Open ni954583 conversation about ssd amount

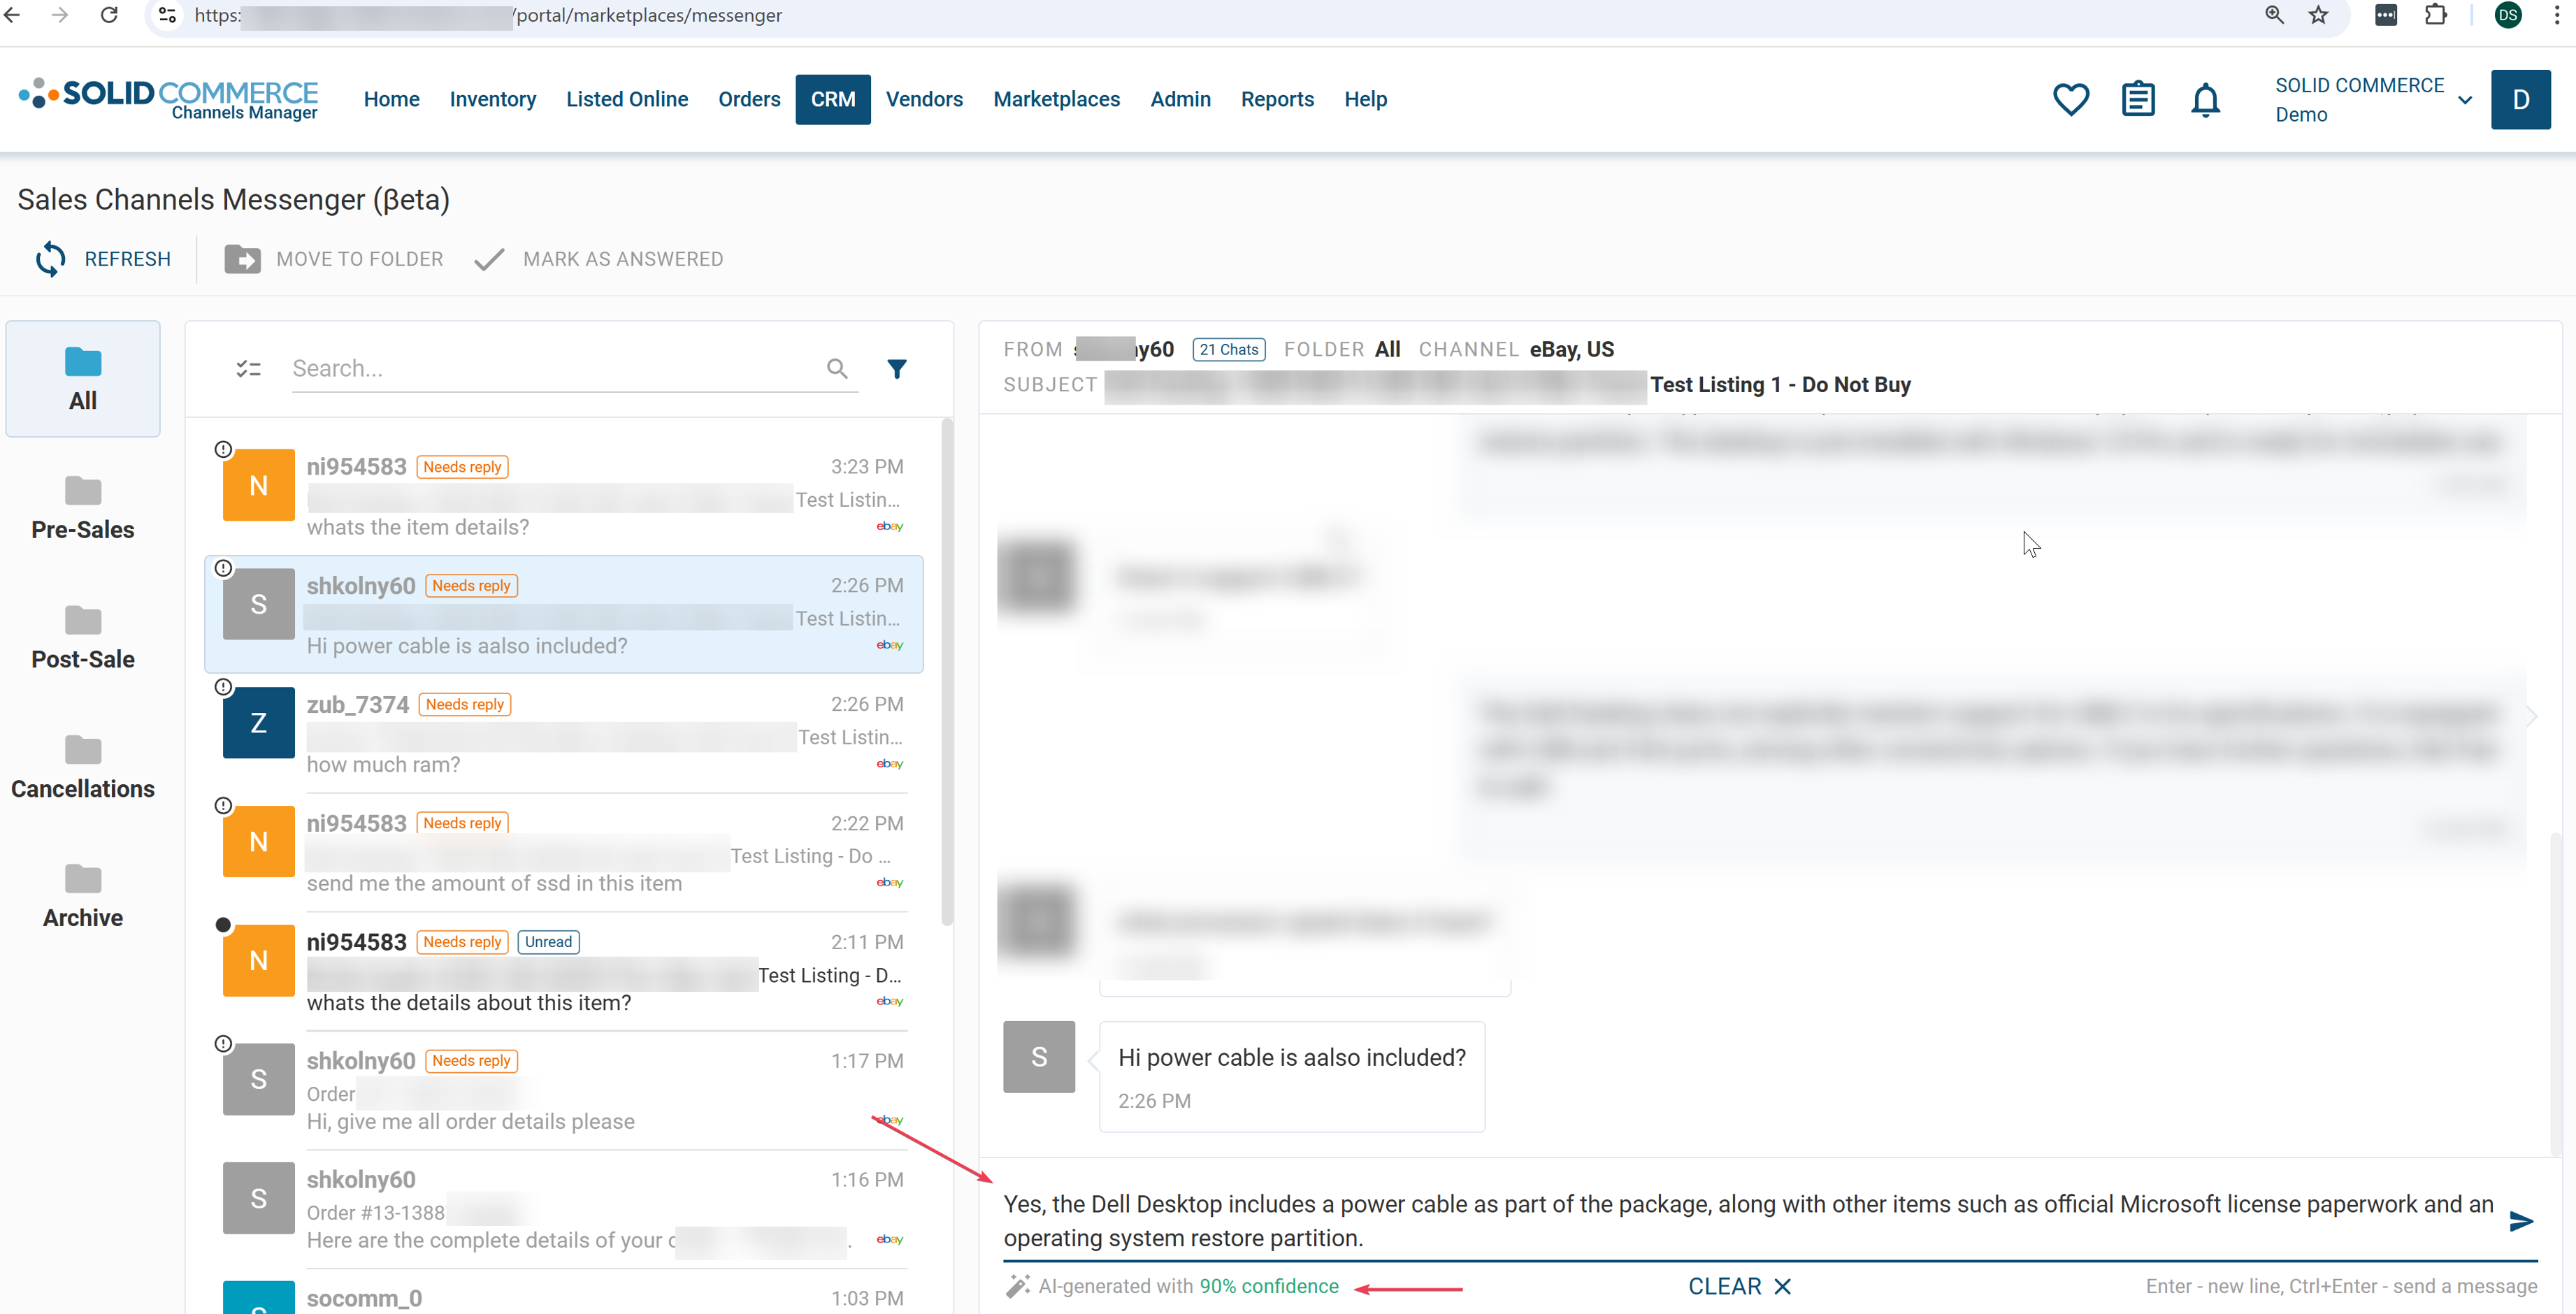564,853
